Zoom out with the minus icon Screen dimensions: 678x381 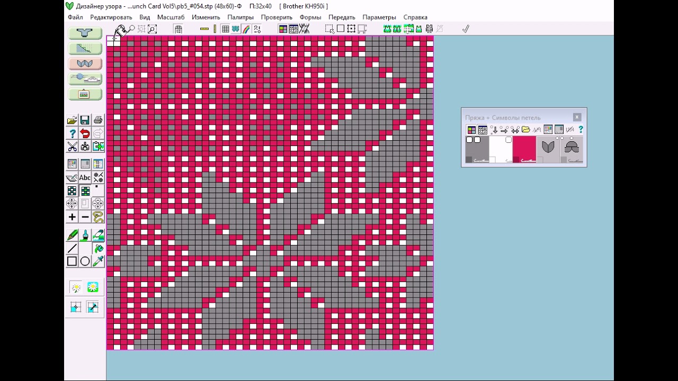[x=85, y=217]
